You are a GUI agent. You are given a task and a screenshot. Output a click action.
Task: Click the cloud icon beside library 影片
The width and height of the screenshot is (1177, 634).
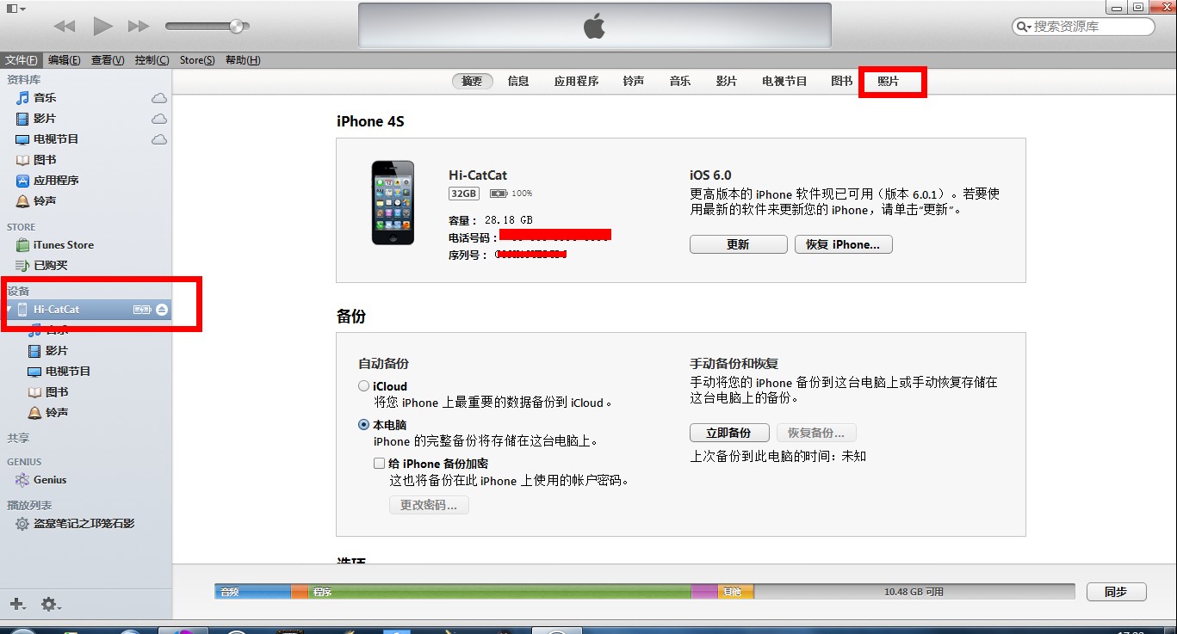click(x=159, y=119)
